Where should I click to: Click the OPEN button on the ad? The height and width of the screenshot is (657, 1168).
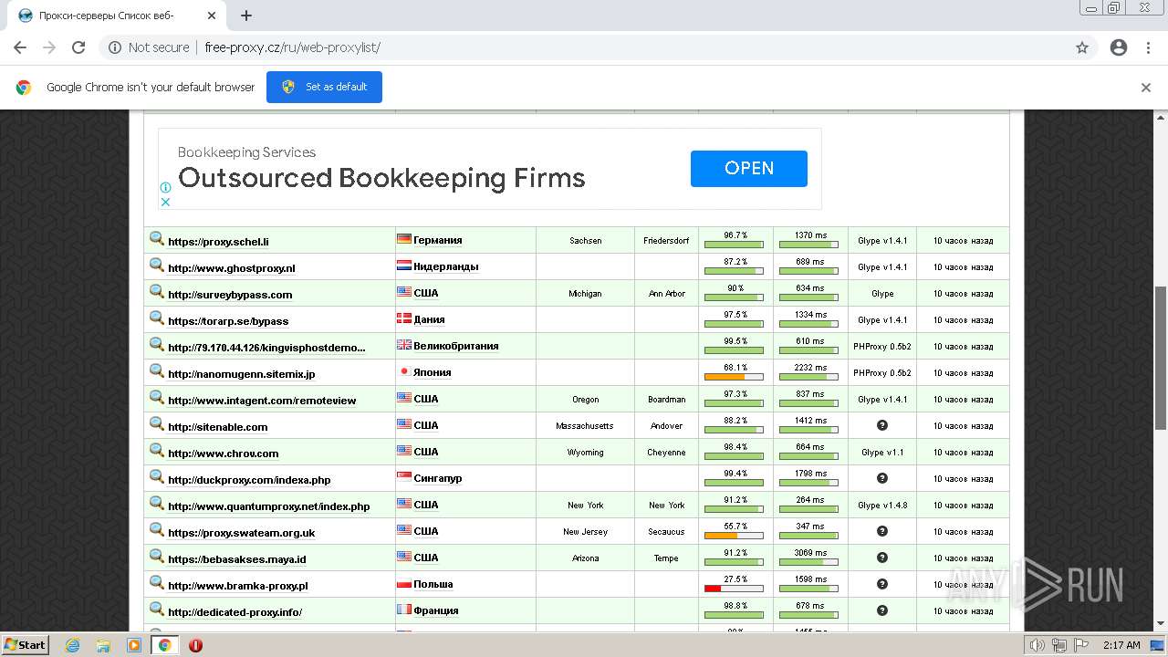point(748,168)
